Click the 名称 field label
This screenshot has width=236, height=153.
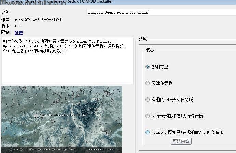(5, 12)
